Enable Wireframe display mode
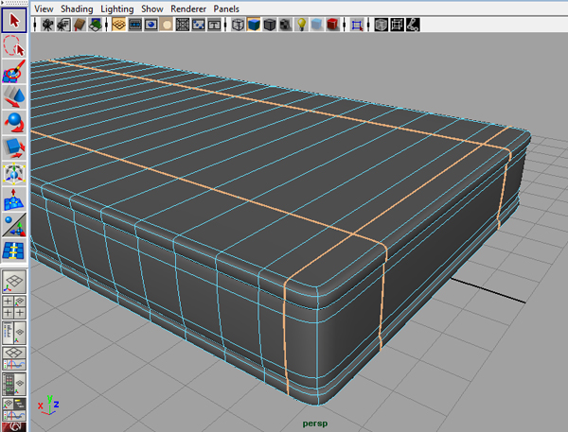Screen dimensions: 568x432 click(x=238, y=25)
